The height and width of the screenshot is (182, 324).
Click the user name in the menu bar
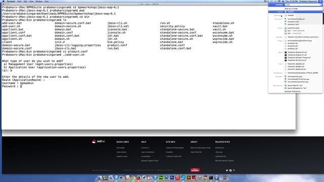coord(308,1)
